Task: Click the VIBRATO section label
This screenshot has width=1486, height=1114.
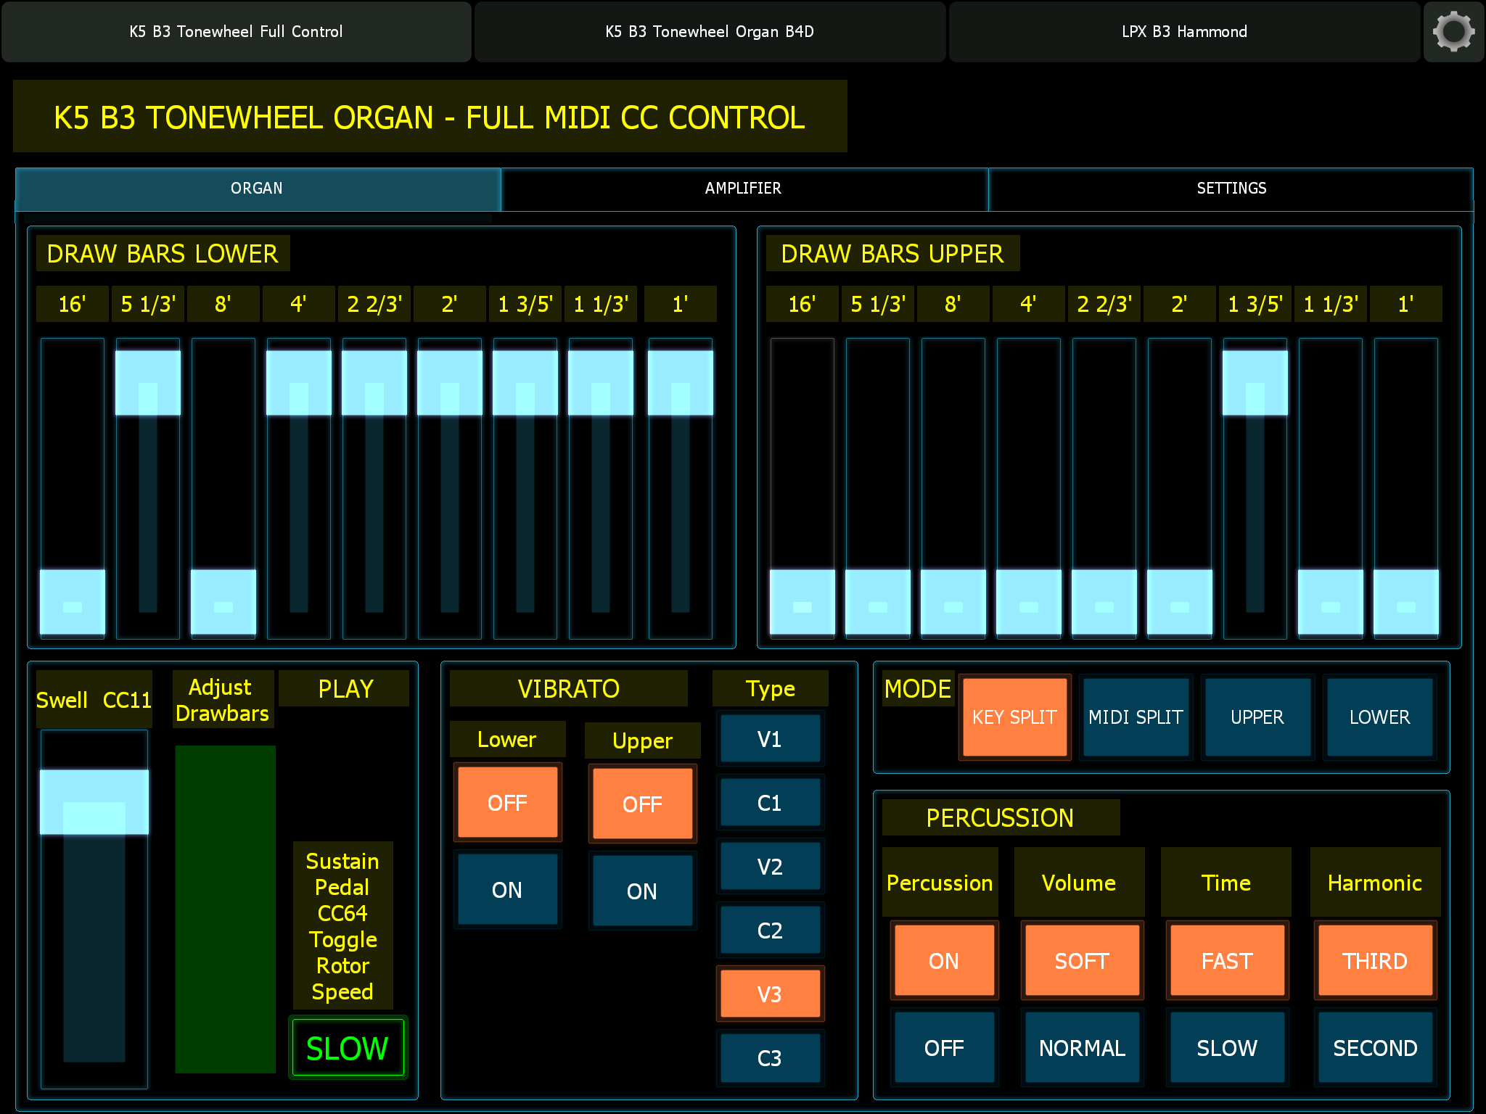Action: (x=569, y=688)
